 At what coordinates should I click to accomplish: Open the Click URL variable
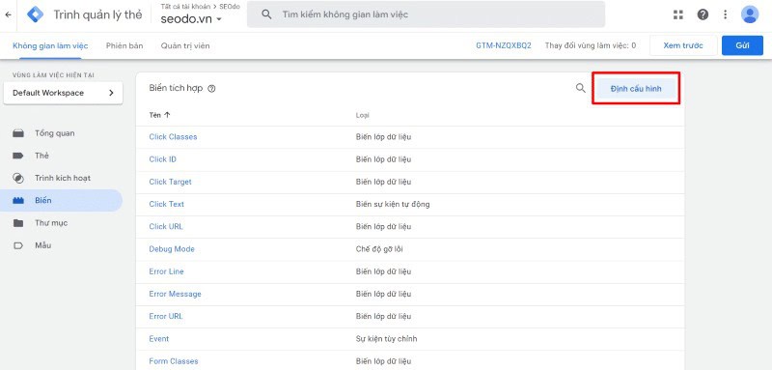coord(166,227)
